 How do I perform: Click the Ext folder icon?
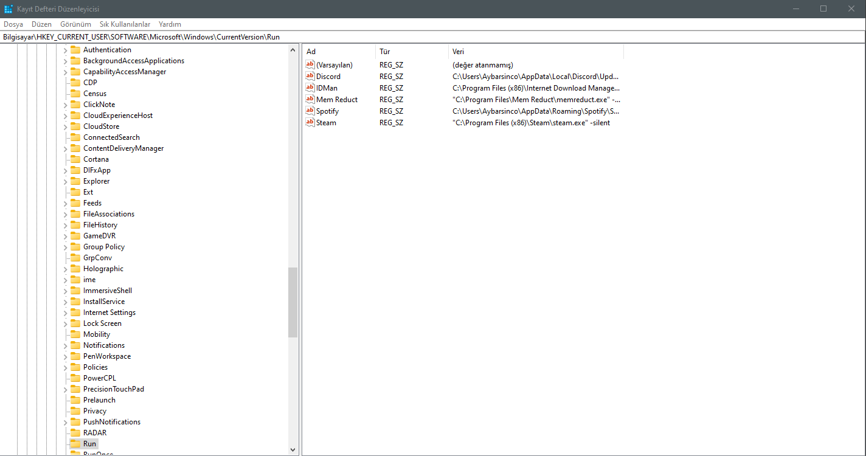(75, 192)
